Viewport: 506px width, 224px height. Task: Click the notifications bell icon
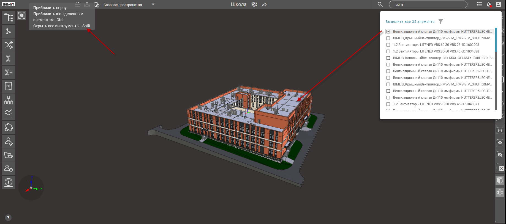(x=489, y=4)
